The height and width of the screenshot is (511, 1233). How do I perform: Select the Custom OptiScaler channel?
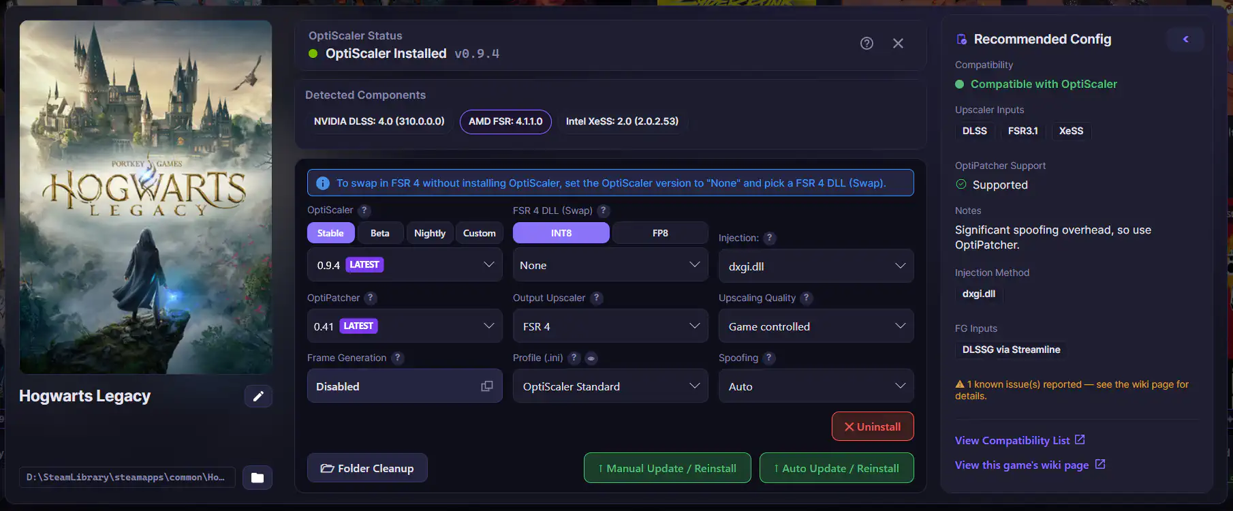point(480,233)
